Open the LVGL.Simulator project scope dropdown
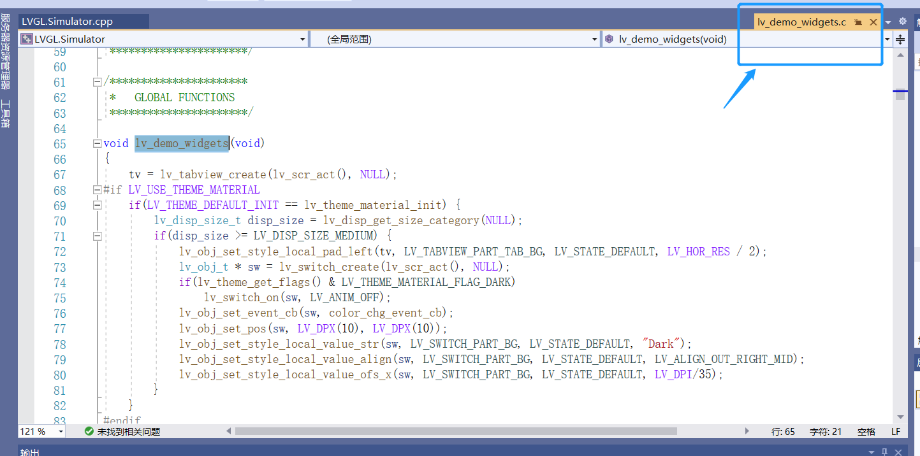 point(302,39)
